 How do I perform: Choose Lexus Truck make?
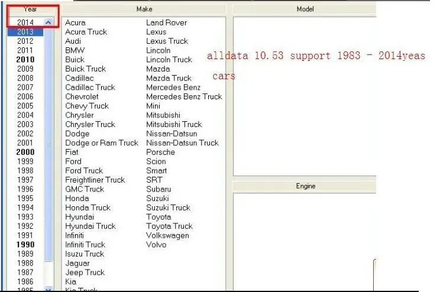(167, 41)
